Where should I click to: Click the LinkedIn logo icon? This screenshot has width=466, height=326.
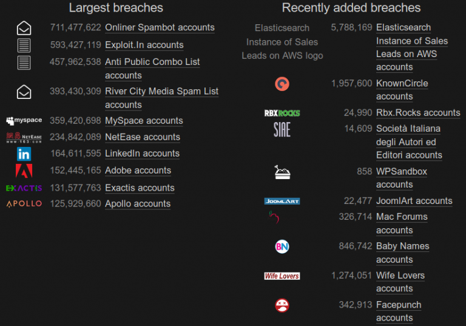click(x=24, y=154)
